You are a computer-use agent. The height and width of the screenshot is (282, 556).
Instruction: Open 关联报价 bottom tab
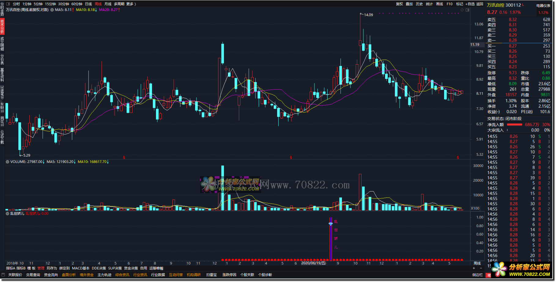pyautogui.click(x=15, y=275)
